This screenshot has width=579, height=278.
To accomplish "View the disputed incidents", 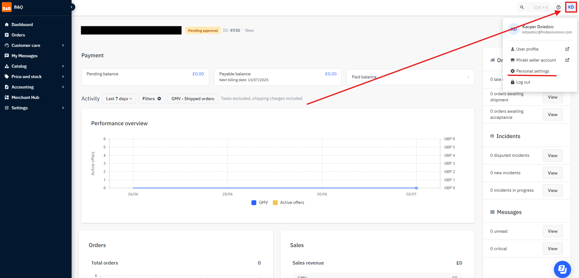I will coord(552,156).
